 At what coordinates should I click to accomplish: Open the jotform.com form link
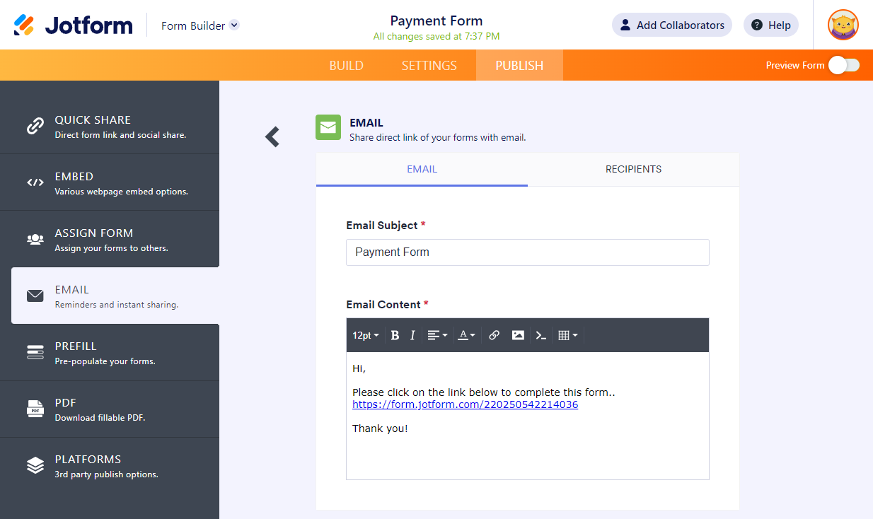465,404
